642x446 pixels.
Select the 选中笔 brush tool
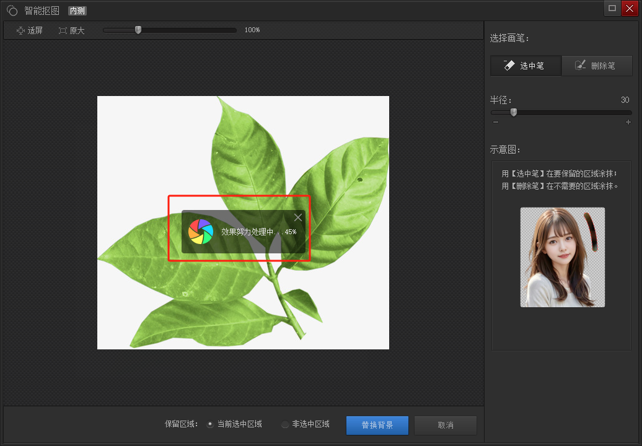tap(525, 66)
